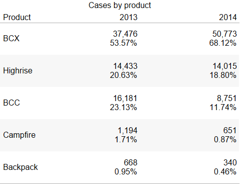Click the 651 Campfire 2014 value
The width and height of the screenshot is (240, 184).
pos(230,130)
